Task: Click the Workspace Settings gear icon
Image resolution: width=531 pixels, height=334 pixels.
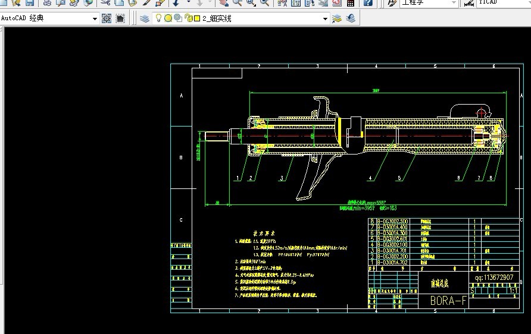Action: tap(107, 18)
